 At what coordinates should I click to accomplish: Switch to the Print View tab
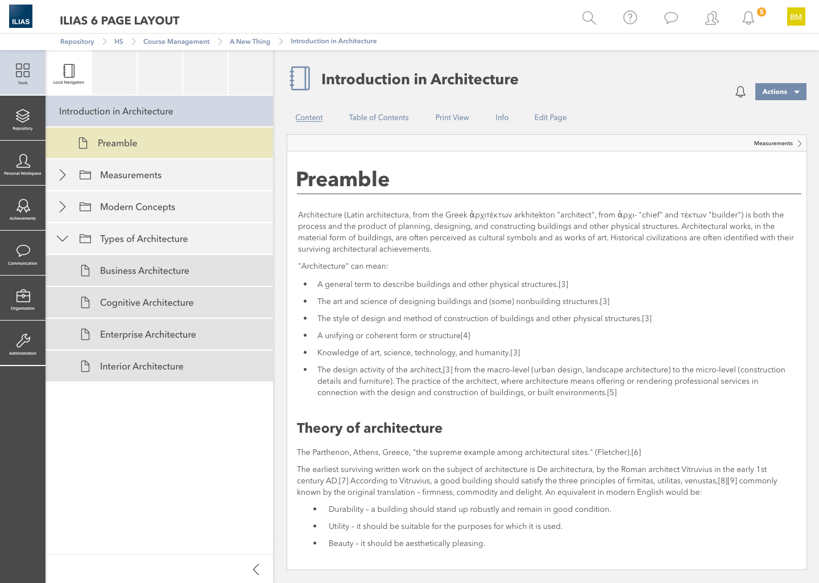coord(452,117)
